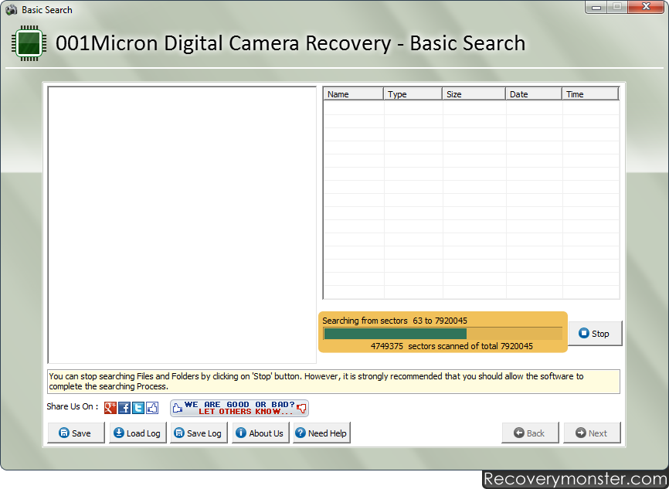Click the Google Plus share icon

[110, 408]
